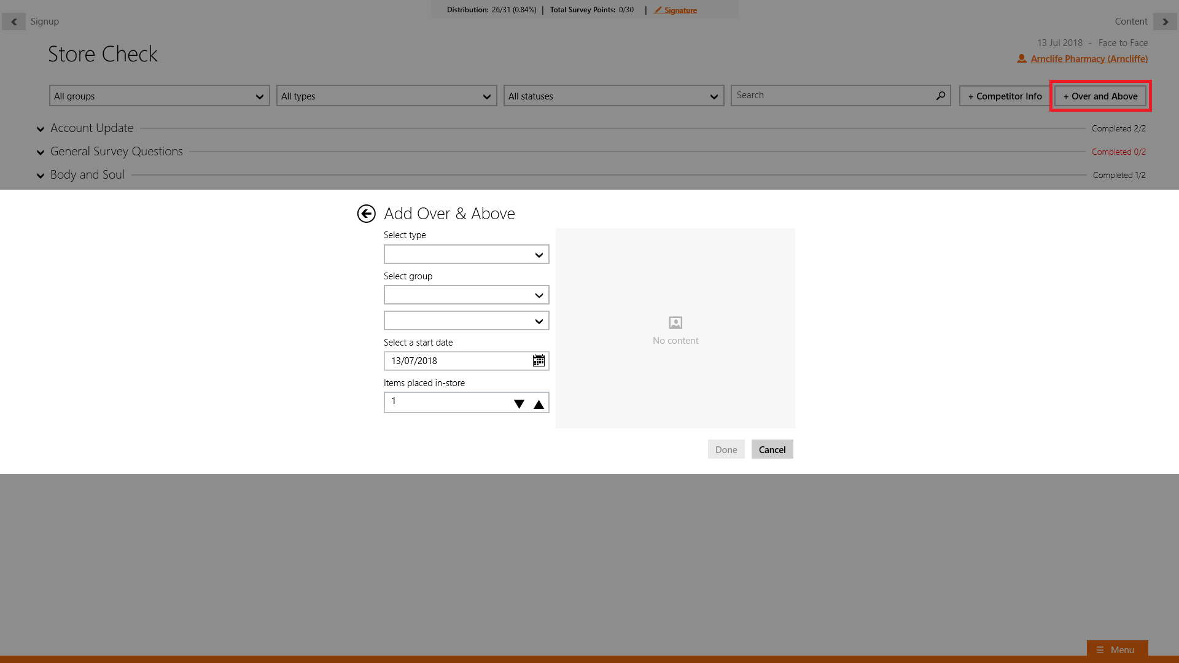Open the start date calendar picker icon
Image resolution: width=1179 pixels, height=663 pixels.
click(539, 361)
